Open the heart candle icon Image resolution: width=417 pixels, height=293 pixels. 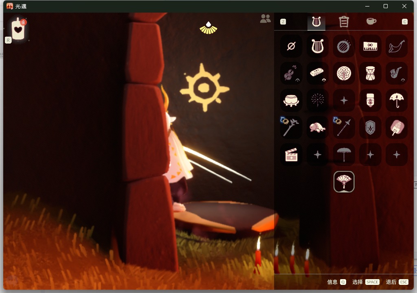[18, 29]
